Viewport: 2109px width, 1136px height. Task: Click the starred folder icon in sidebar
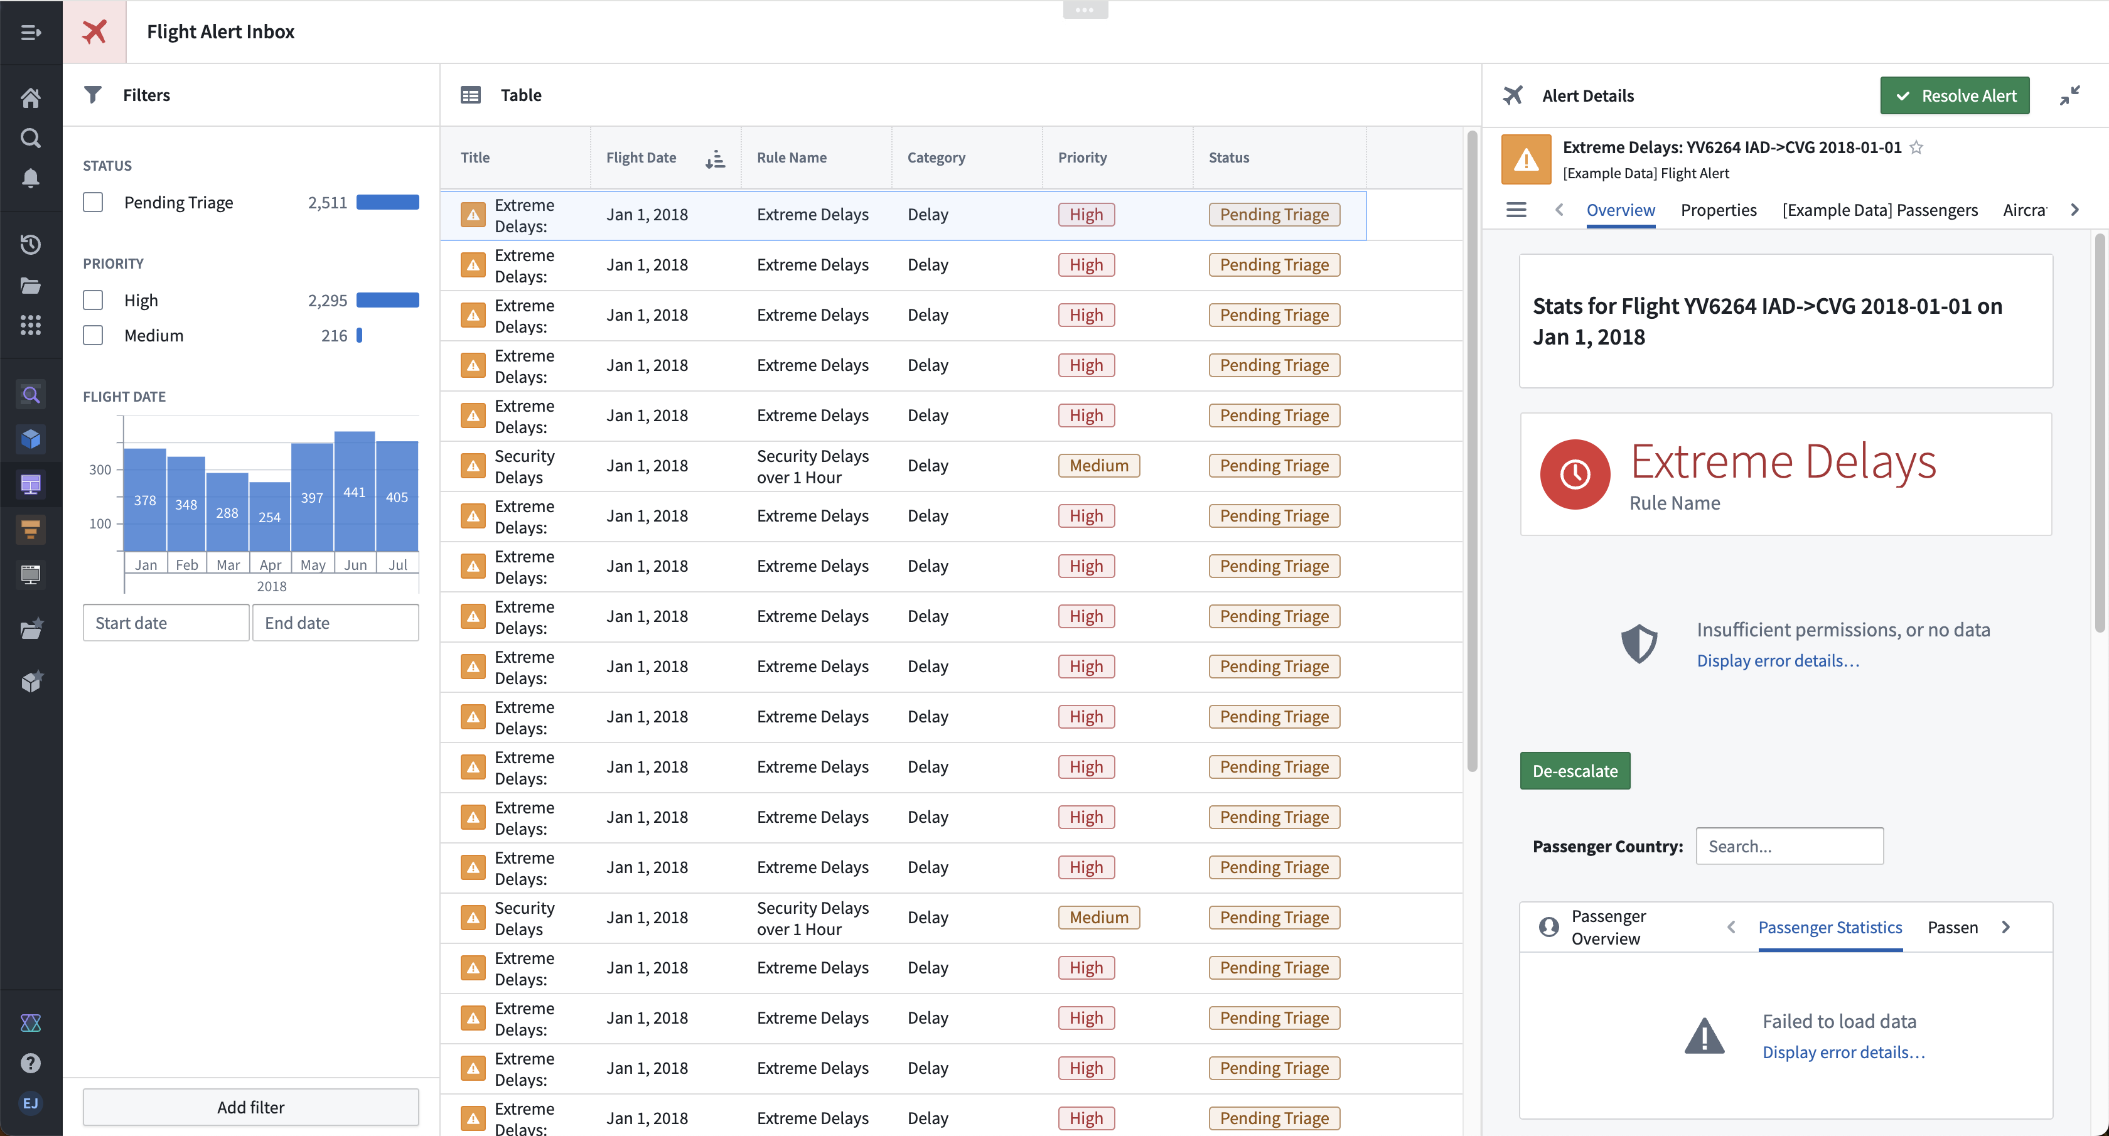[x=30, y=628]
